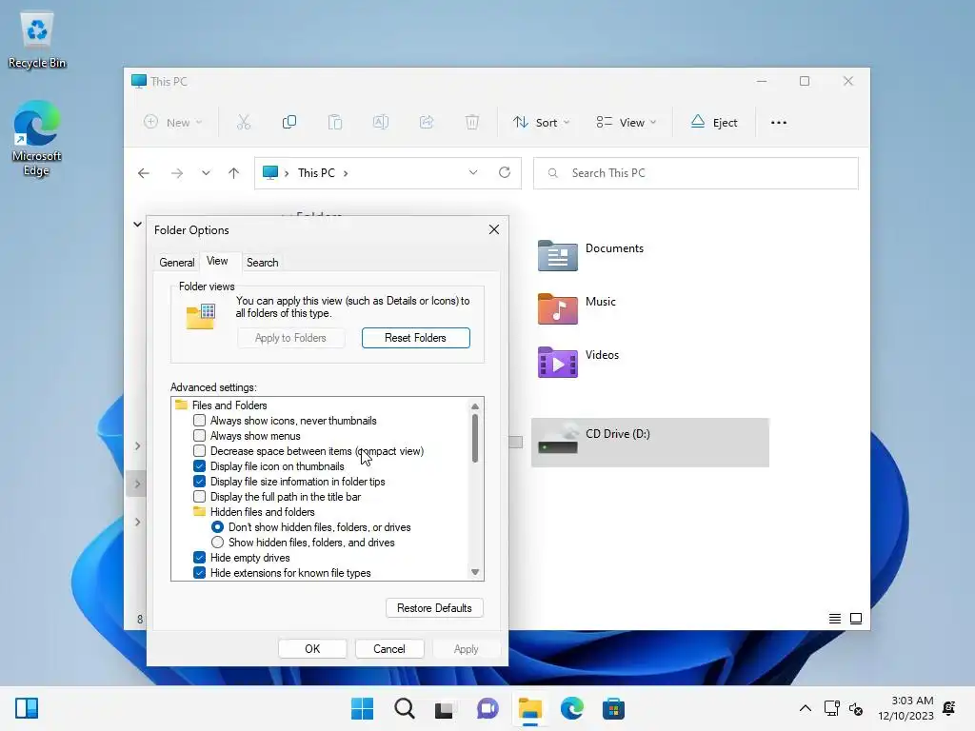The height and width of the screenshot is (731, 975).
Task: Click the Share icon in Explorer toolbar
Action: point(427,123)
